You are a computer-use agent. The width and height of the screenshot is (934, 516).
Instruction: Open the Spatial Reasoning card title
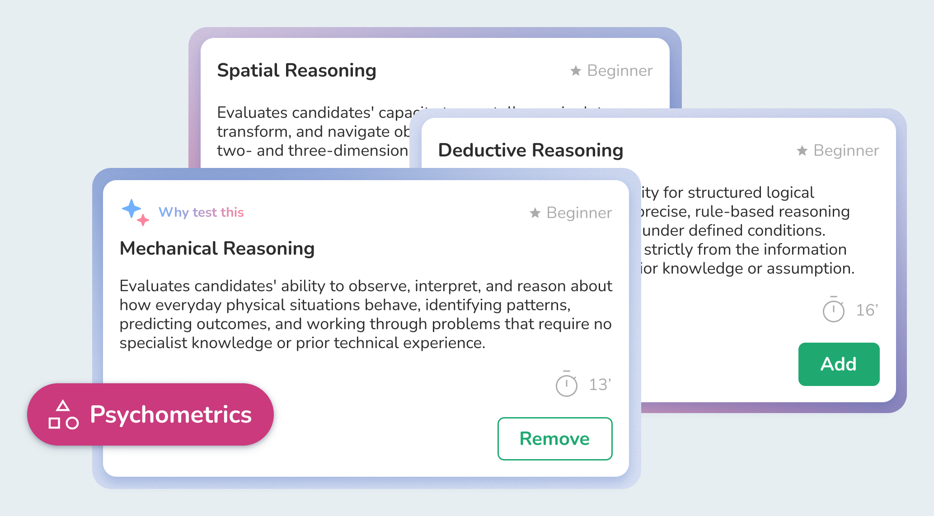(296, 70)
